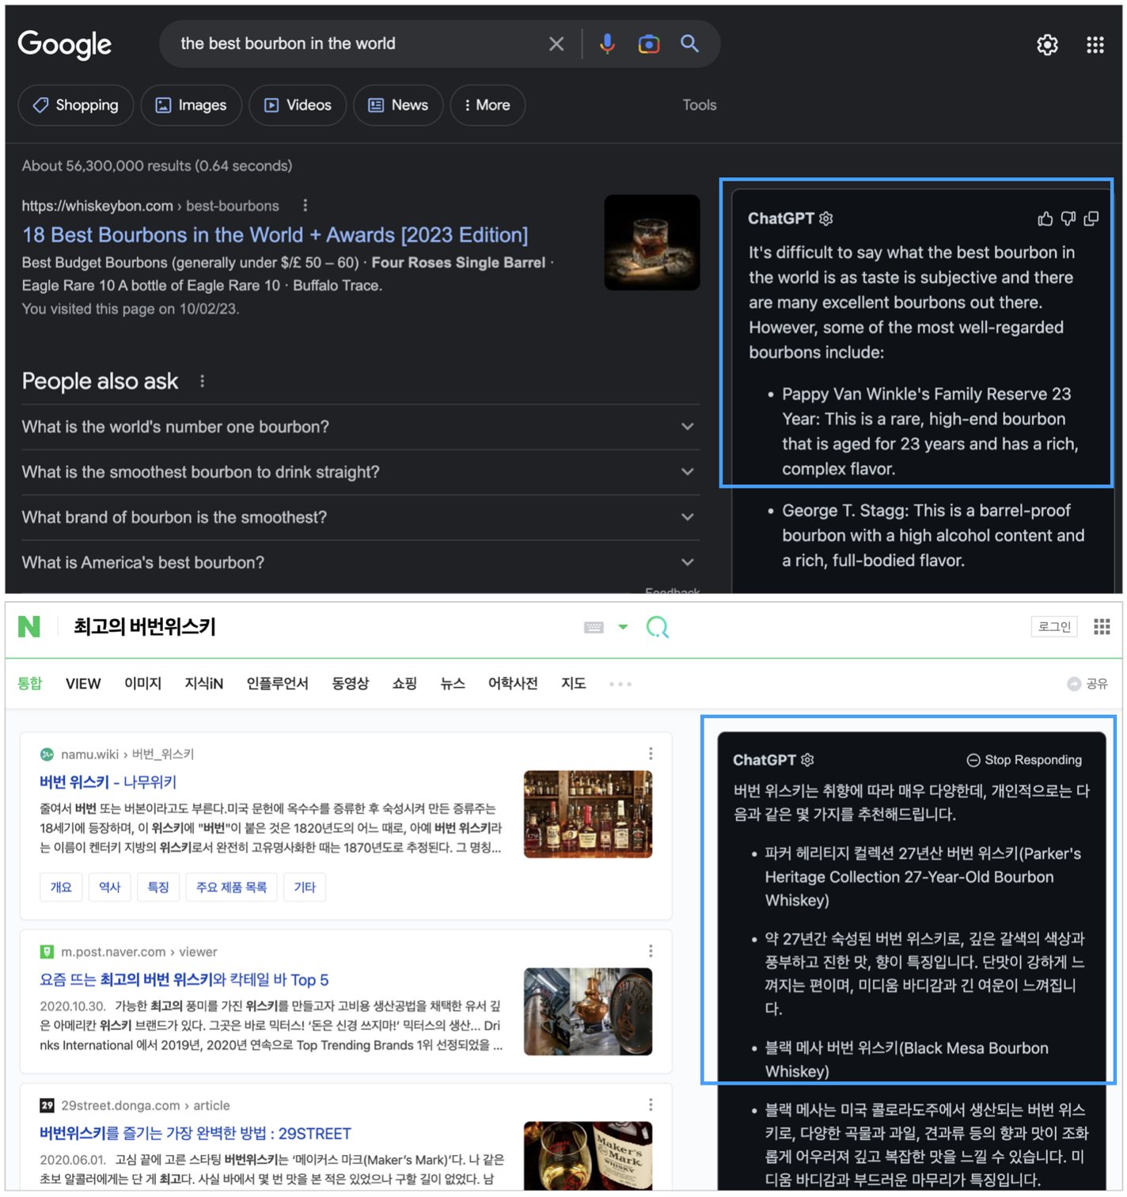Copy the ChatGPT bourbon response
The width and height of the screenshot is (1127, 1197).
[x=1092, y=218]
